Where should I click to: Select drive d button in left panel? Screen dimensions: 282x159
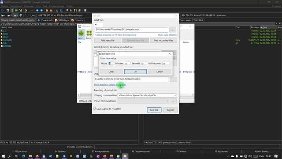pos(10,15)
